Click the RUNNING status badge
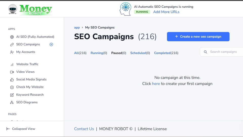 [142, 12]
